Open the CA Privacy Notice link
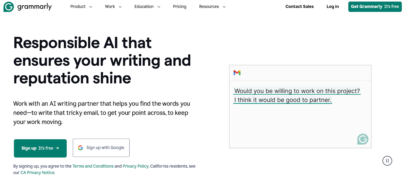409x183 pixels. (x=38, y=173)
